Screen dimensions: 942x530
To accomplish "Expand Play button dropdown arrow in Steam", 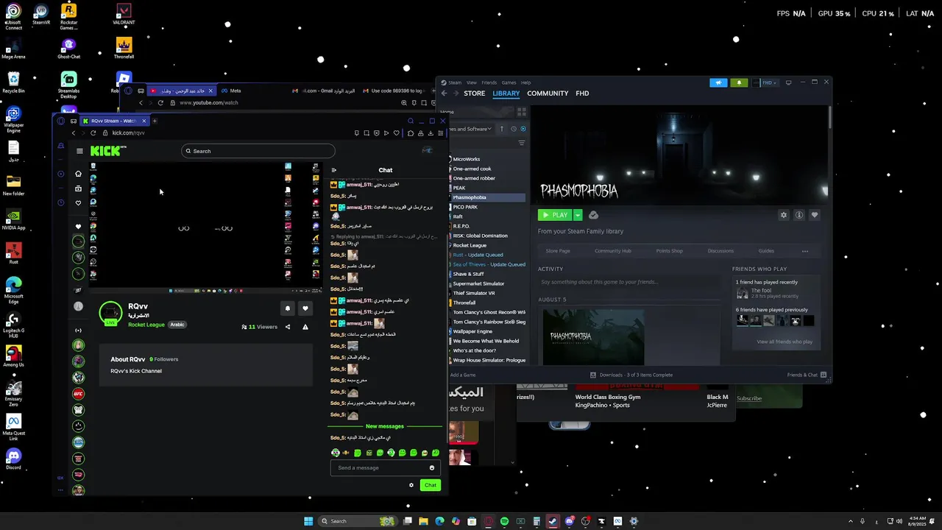I will [578, 215].
